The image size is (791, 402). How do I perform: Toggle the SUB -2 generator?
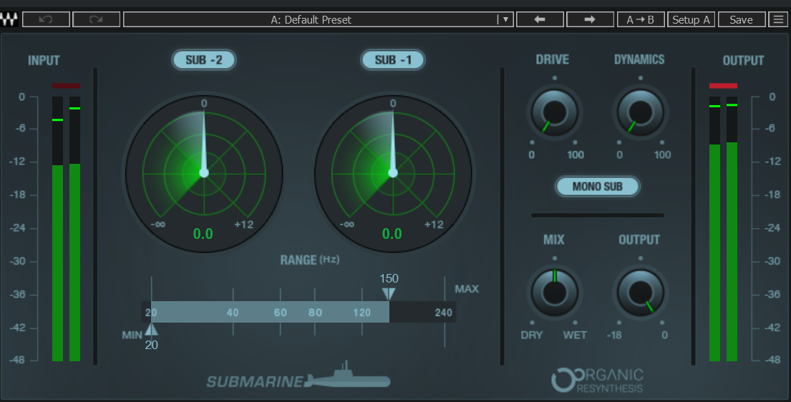(204, 59)
